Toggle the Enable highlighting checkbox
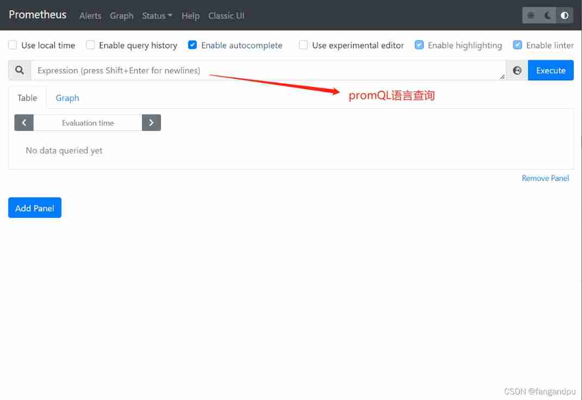Screen dimensions: 582x400 419,45
